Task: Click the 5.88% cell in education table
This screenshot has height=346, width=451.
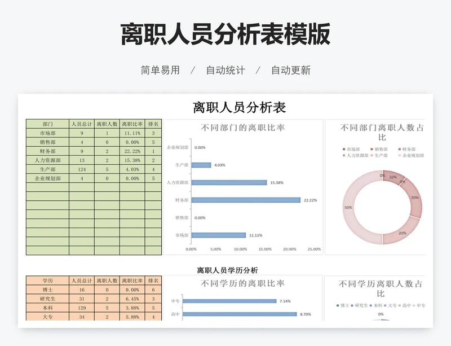Action: tap(132, 317)
